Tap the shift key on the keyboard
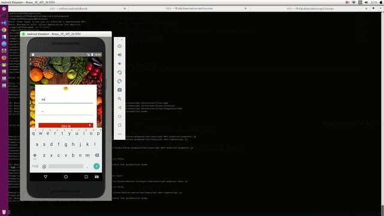This screenshot has height=216, width=384. tap(35, 155)
